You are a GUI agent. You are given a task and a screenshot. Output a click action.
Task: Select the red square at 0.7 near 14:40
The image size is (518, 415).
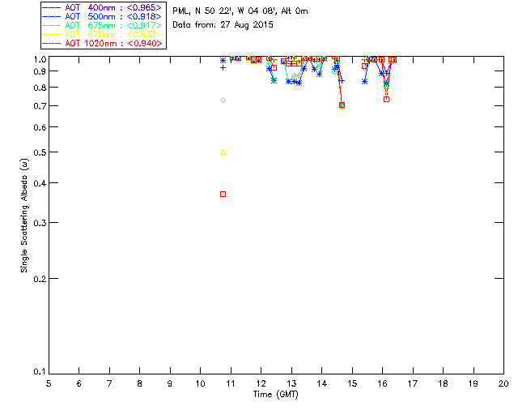click(342, 105)
